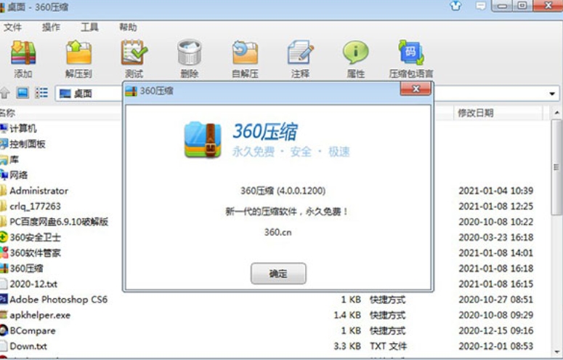Image resolution: width=563 pixels, height=360 pixels.
Task: Open 压缩包语言 (archive language) tool
Action: tap(411, 60)
